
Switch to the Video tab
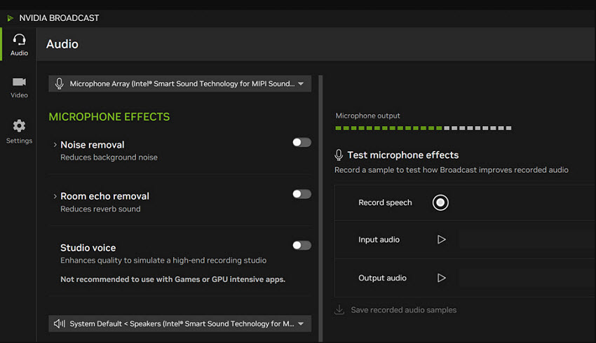19,87
